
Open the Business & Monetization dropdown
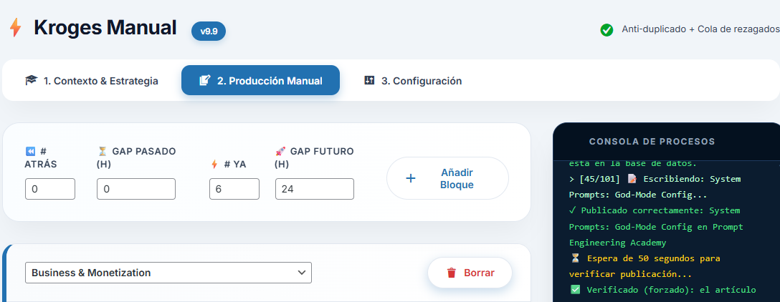pyautogui.click(x=168, y=273)
